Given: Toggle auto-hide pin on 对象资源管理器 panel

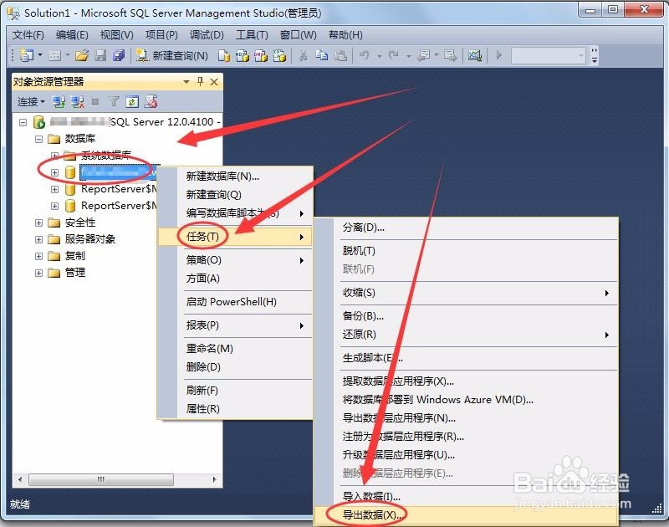Looking at the screenshot, I should (x=200, y=81).
